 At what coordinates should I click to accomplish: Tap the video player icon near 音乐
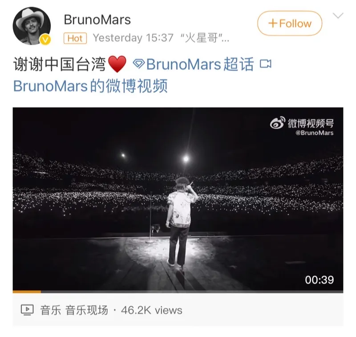(x=27, y=310)
